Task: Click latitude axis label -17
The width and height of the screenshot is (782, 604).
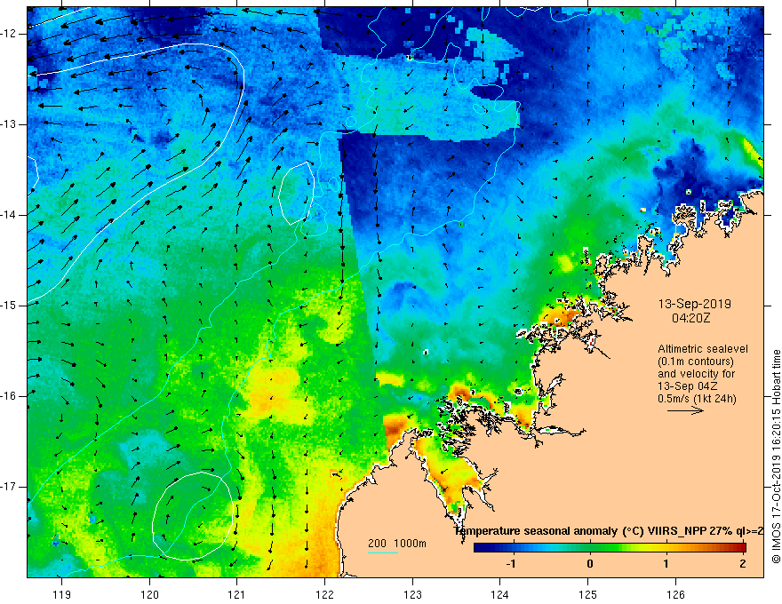Action: point(9,487)
